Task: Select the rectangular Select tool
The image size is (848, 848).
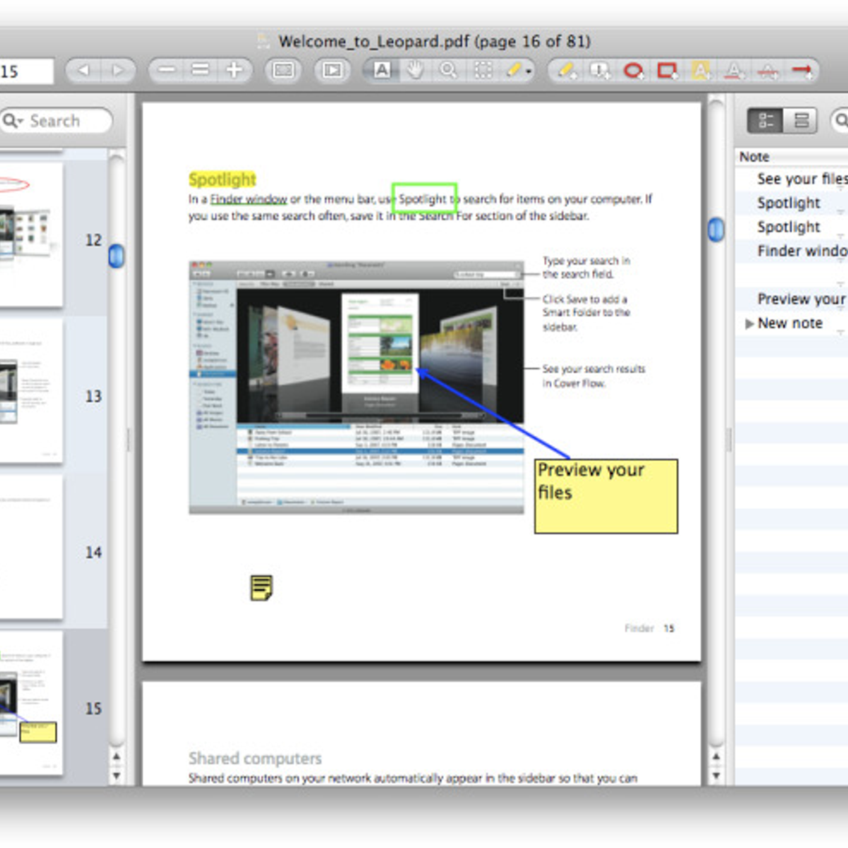Action: pyautogui.click(x=483, y=71)
